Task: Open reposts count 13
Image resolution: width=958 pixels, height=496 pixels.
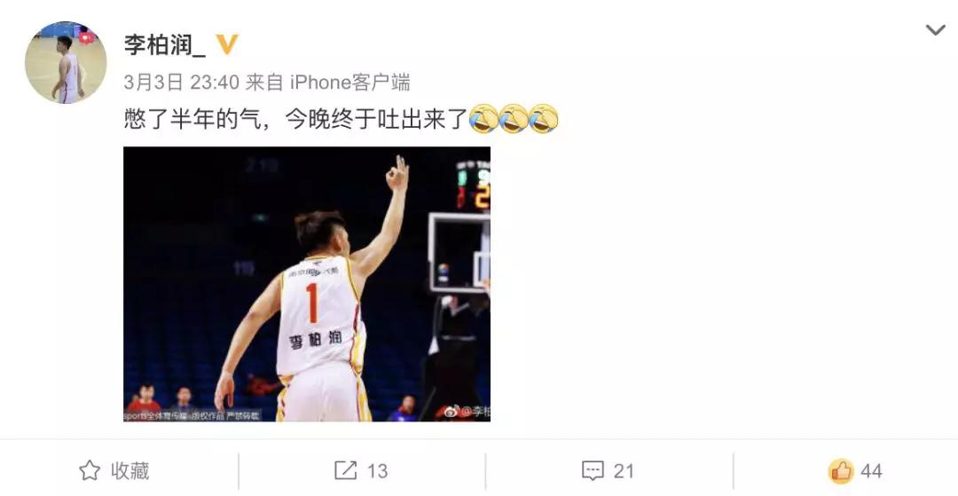Action: (377, 471)
